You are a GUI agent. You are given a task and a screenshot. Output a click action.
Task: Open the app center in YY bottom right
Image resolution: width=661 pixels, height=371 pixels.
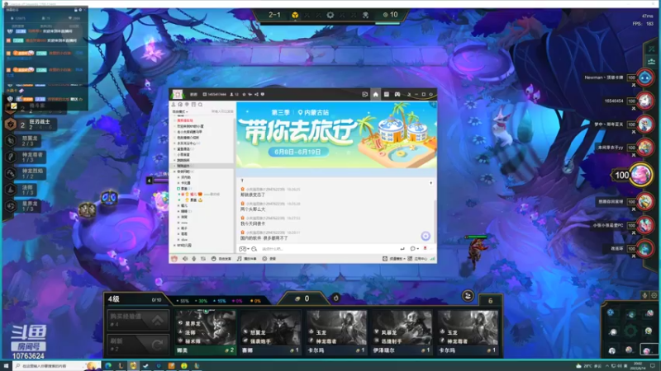(x=417, y=259)
